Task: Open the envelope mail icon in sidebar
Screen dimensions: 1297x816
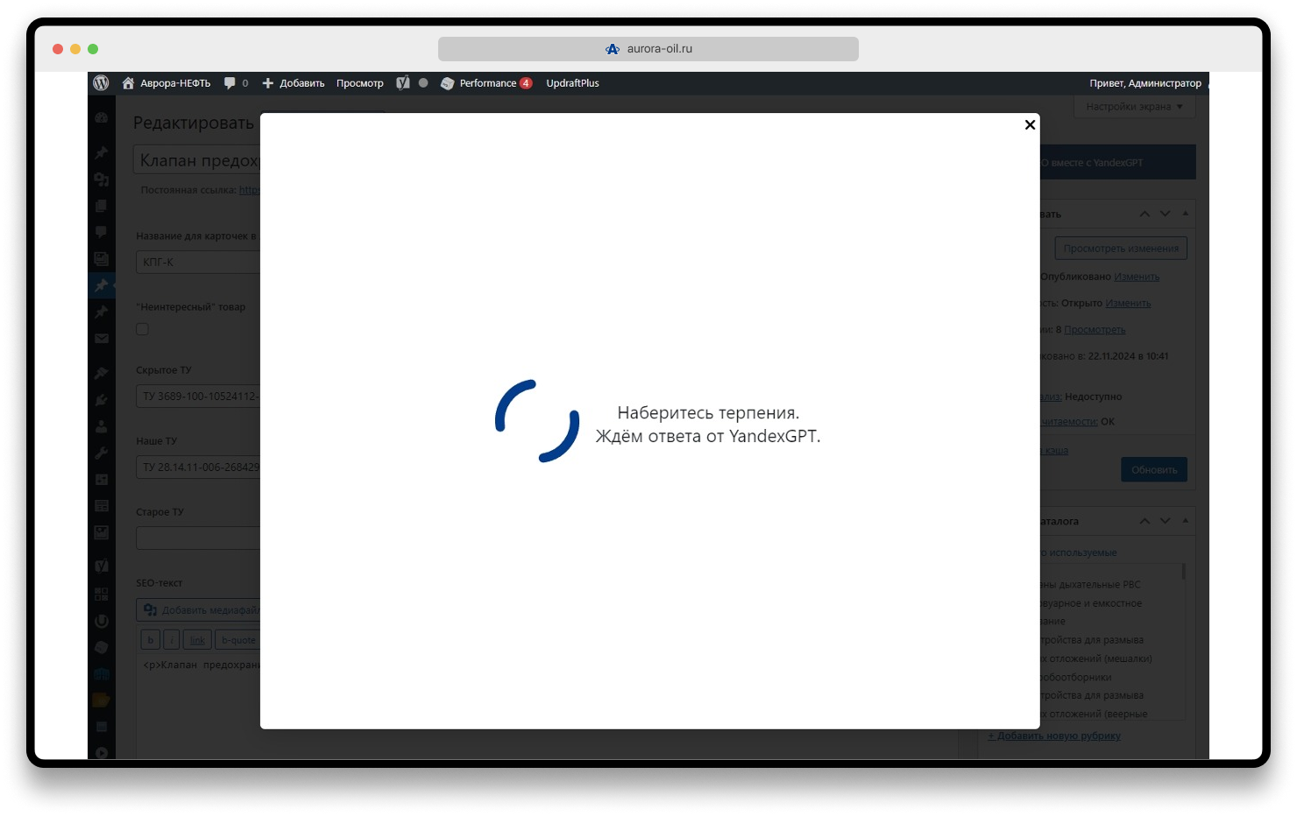Action: coord(102,339)
